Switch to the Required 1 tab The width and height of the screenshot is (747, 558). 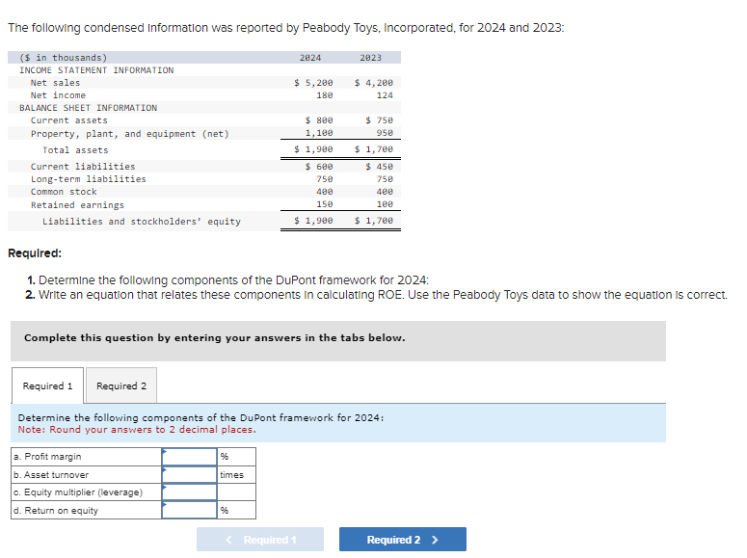[x=47, y=385]
